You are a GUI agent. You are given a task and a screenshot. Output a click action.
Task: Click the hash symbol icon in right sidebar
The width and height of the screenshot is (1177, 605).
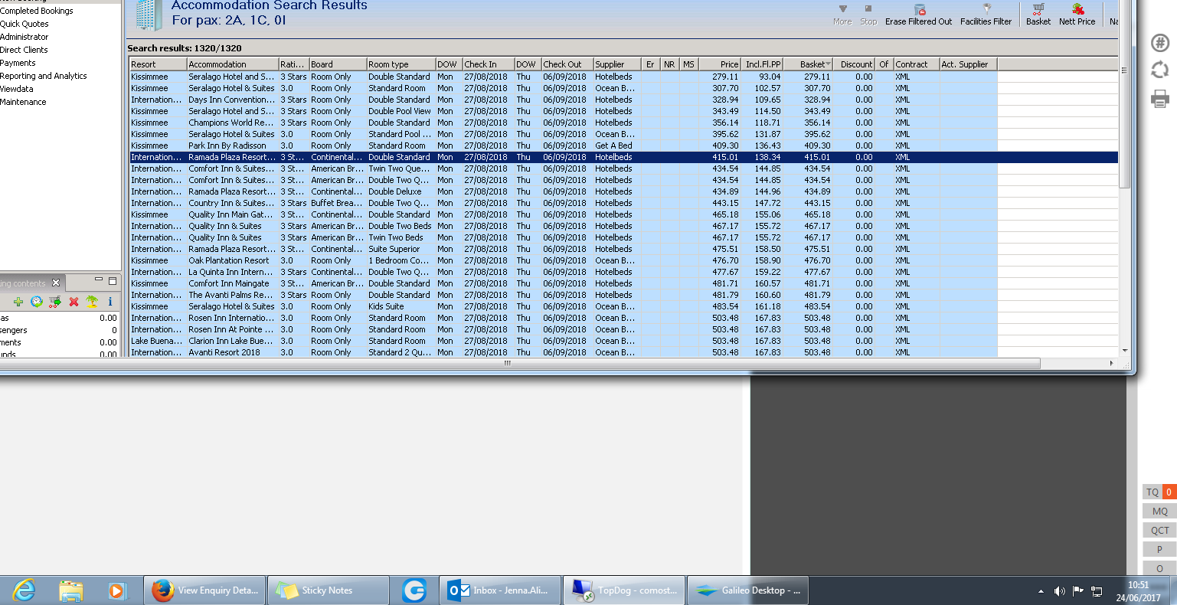click(x=1160, y=43)
